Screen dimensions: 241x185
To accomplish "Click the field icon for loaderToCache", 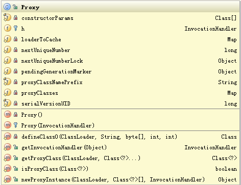I will 7,39.
